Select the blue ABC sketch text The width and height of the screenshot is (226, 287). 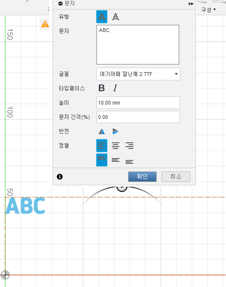[25, 206]
